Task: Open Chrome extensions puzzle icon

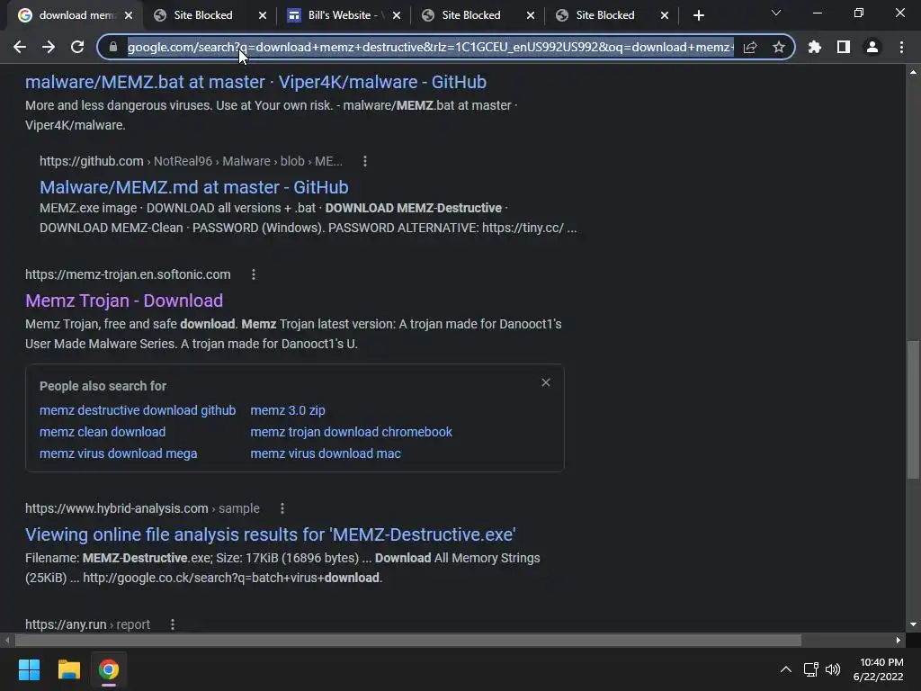Action: coord(815,47)
